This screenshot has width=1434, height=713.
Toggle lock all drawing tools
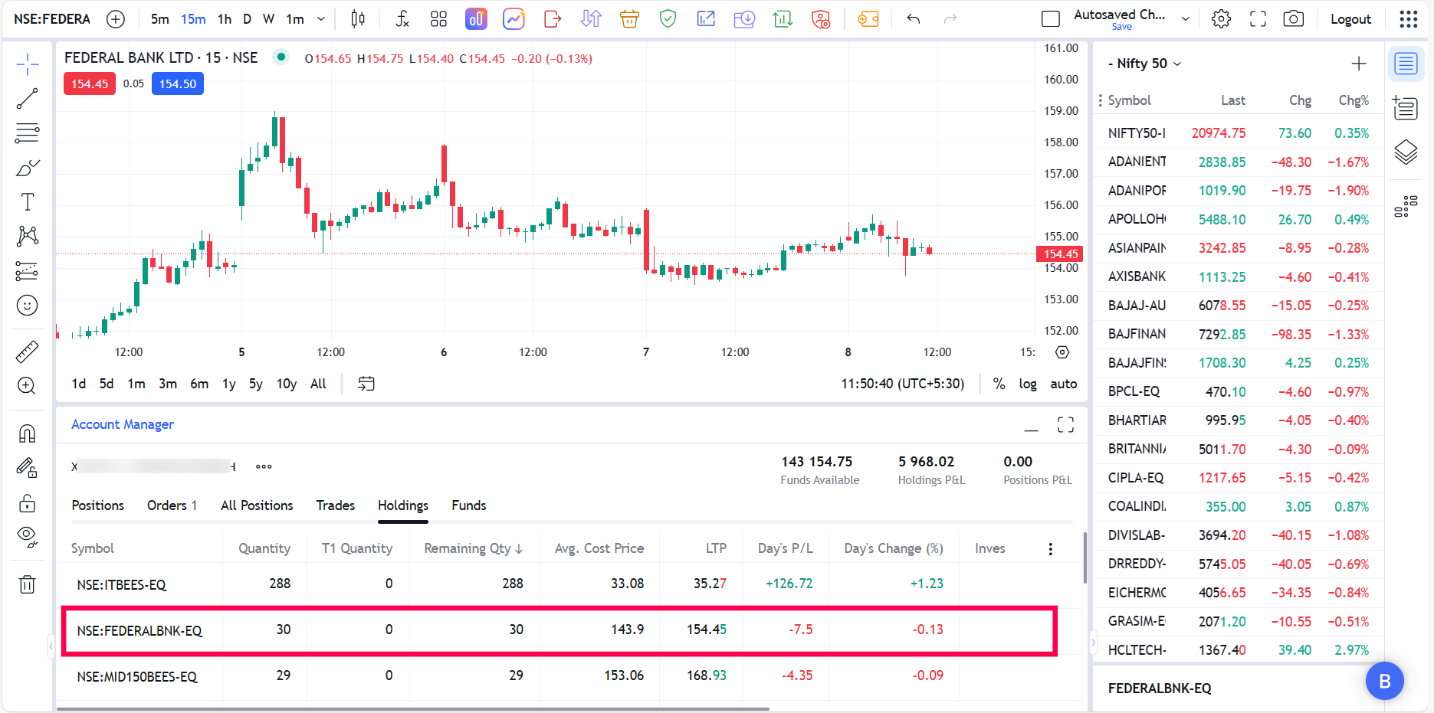click(x=28, y=502)
